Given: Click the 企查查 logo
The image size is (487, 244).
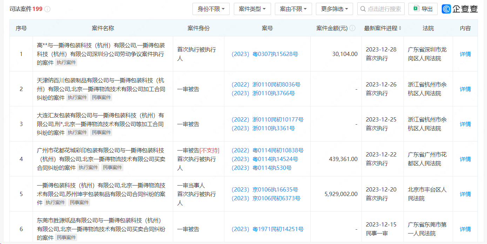Looking at the screenshot, I should click(x=460, y=9).
